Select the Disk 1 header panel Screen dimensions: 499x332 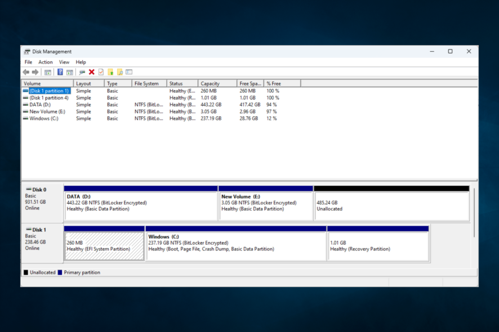coord(42,243)
